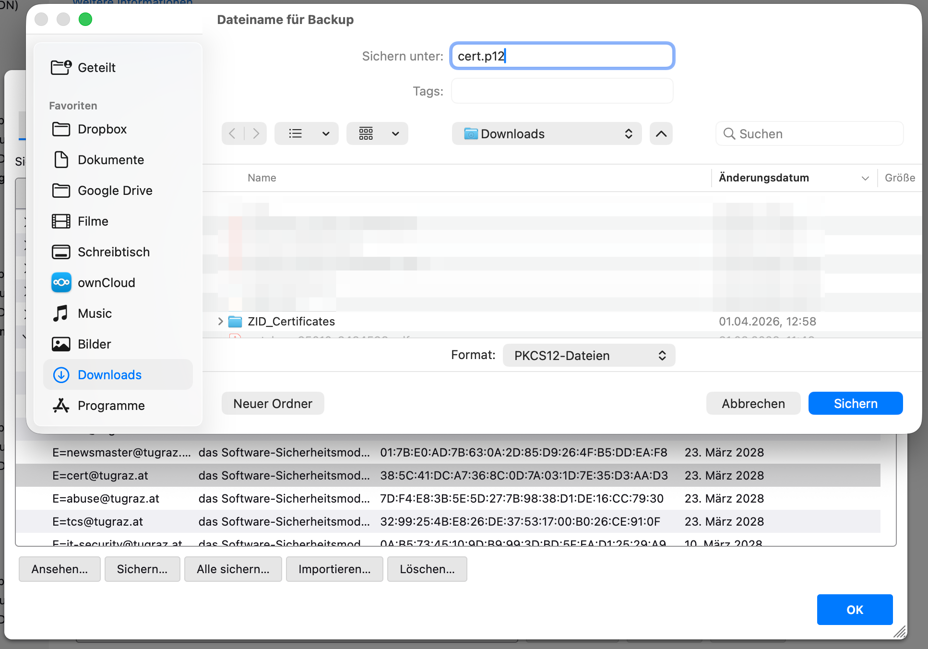Click the Sichern button to save
928x649 pixels.
855,403
